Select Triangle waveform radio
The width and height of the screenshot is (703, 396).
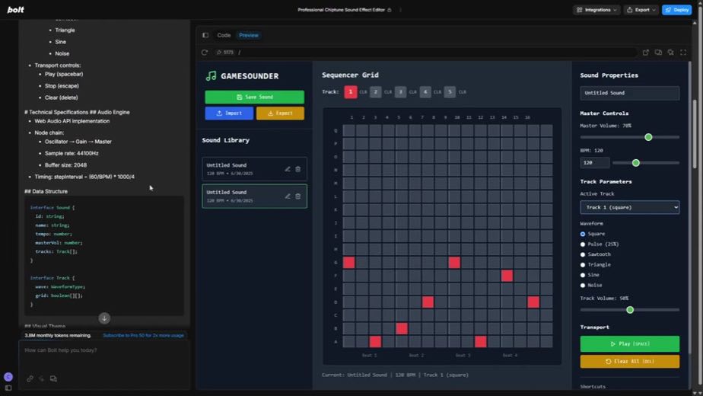(583, 265)
